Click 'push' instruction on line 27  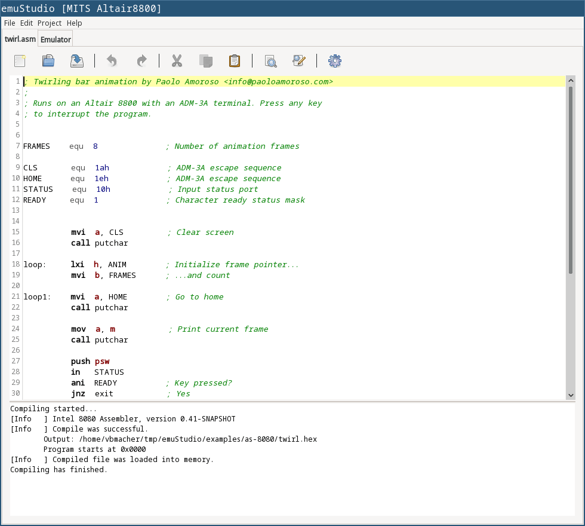point(81,362)
